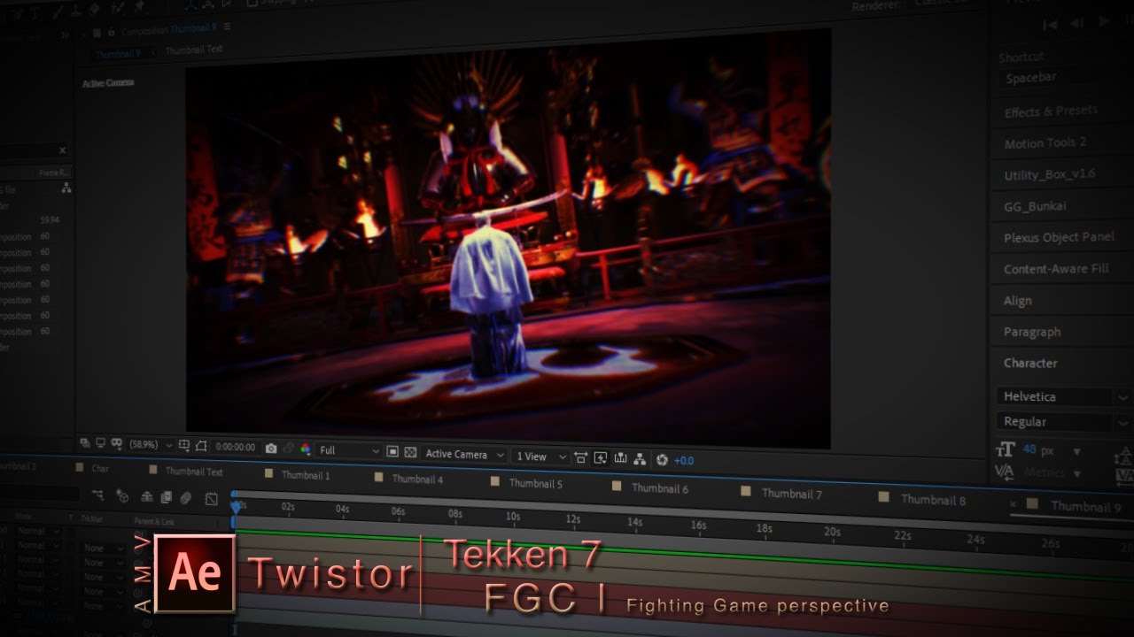Screen dimensions: 1134x637
Task: Expand the GG_Bunkai panel
Action: click(1035, 206)
